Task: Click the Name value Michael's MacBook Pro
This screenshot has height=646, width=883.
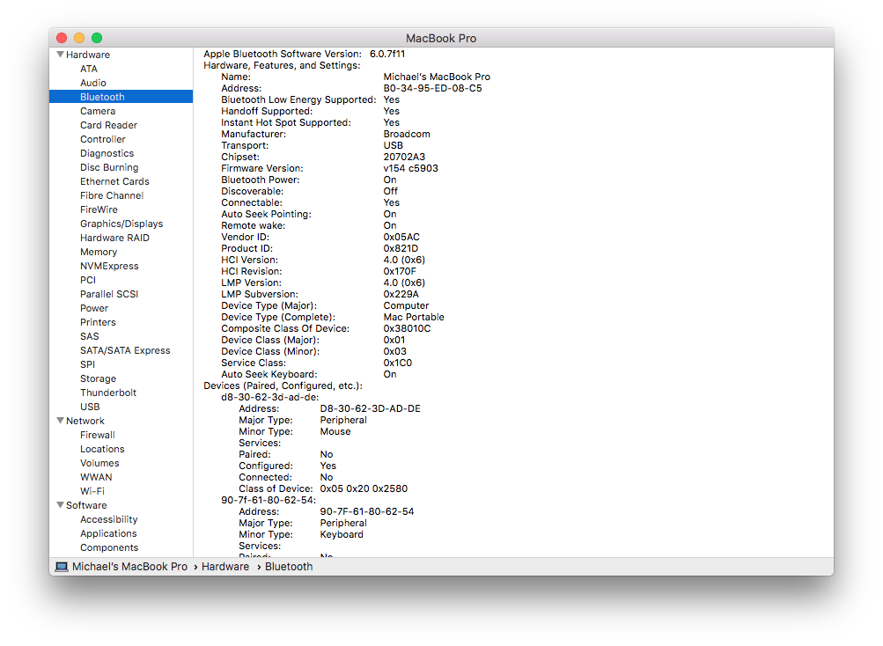Action: point(437,77)
